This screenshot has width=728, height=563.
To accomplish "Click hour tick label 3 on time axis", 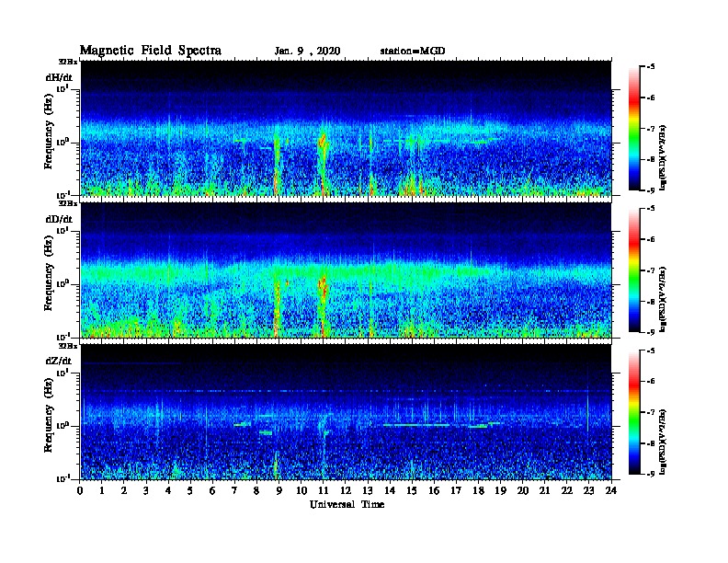I will [x=146, y=490].
